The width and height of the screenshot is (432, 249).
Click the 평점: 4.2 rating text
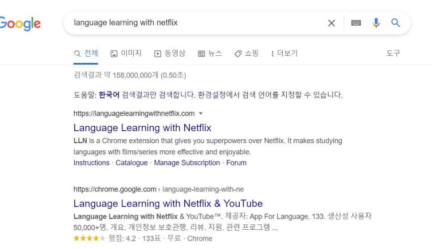tap(122, 238)
